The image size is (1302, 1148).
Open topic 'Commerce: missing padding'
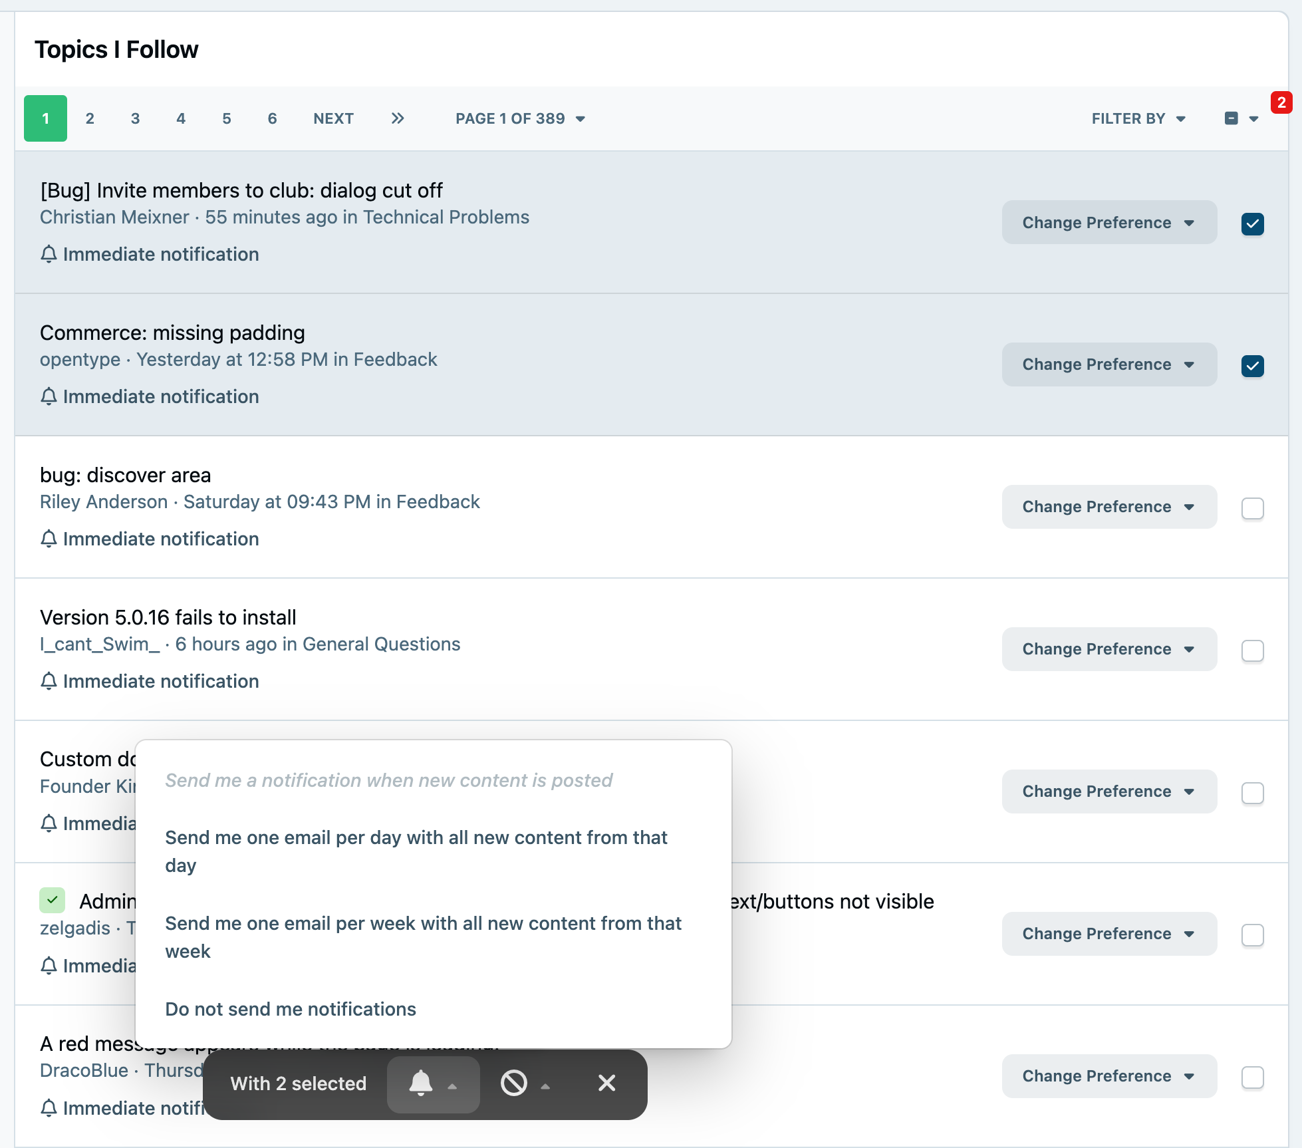tap(172, 333)
